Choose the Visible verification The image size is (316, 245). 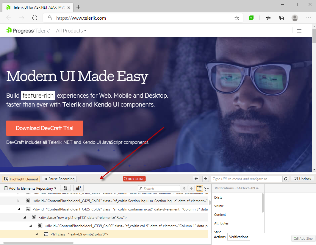point(219,206)
